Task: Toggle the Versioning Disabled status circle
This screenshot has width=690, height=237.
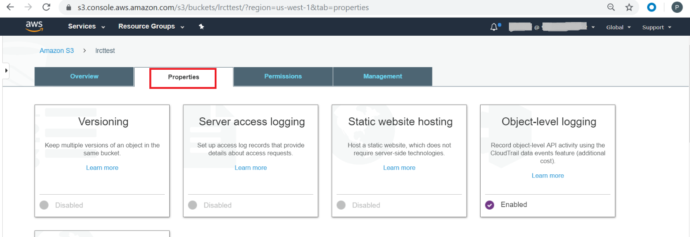Action: click(x=44, y=205)
